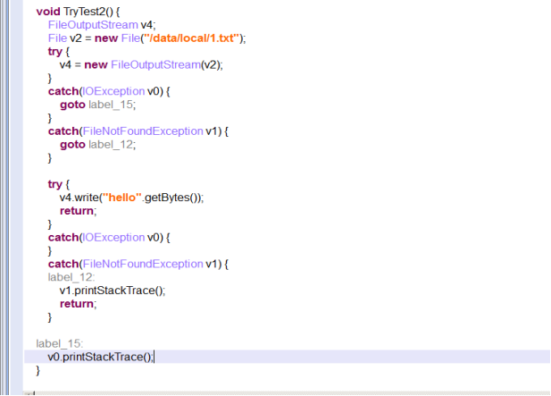This screenshot has width=551, height=396.
Task: Click the v2 variable in File declaration
Action: coord(76,38)
